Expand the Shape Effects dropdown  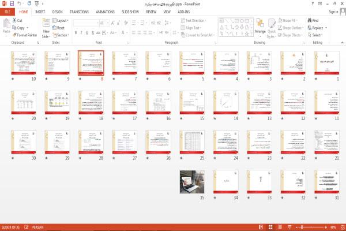coord(291,35)
